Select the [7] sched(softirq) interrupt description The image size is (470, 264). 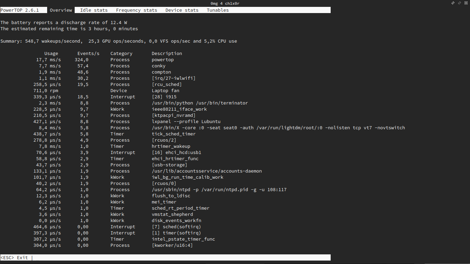point(177,227)
